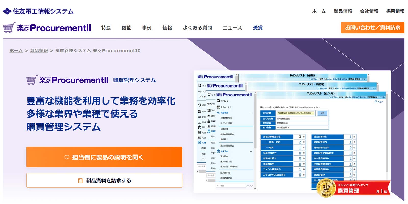The width and height of the screenshot is (408, 204).
Task: Click the down chevron beside the キー検索 field
Action: (252, 186)
